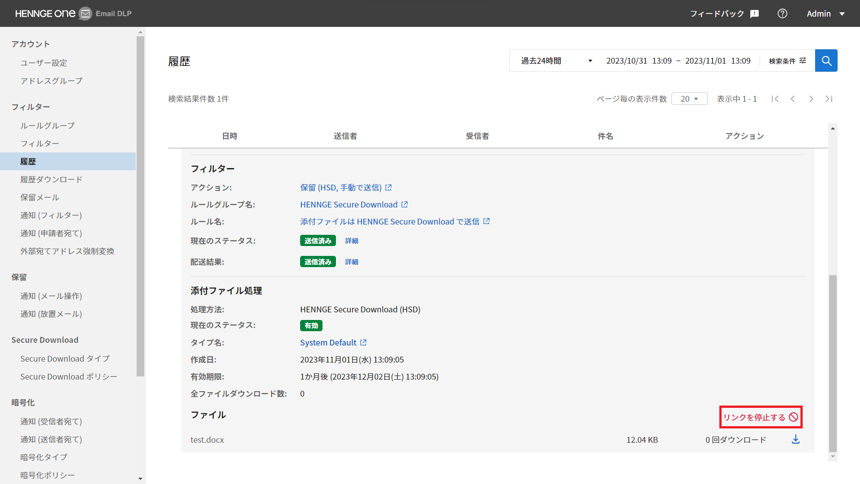Select 履歴 in the sidebar
Image resolution: width=860 pixels, height=484 pixels.
tap(68, 161)
